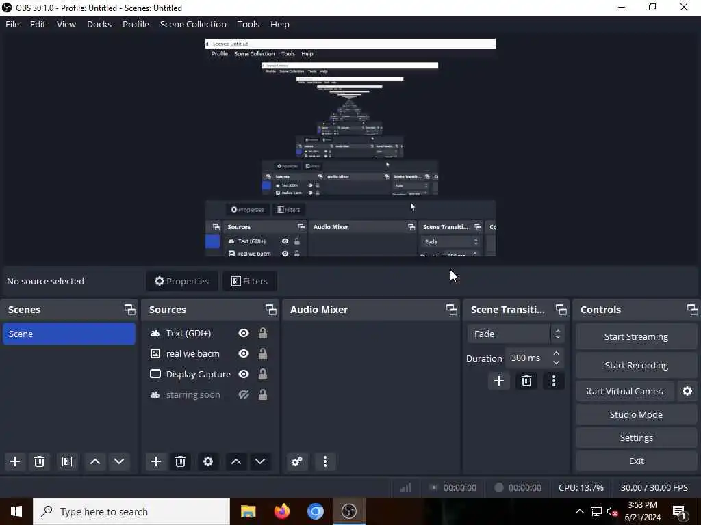
Task: Click Start Recording button
Action: click(x=636, y=365)
